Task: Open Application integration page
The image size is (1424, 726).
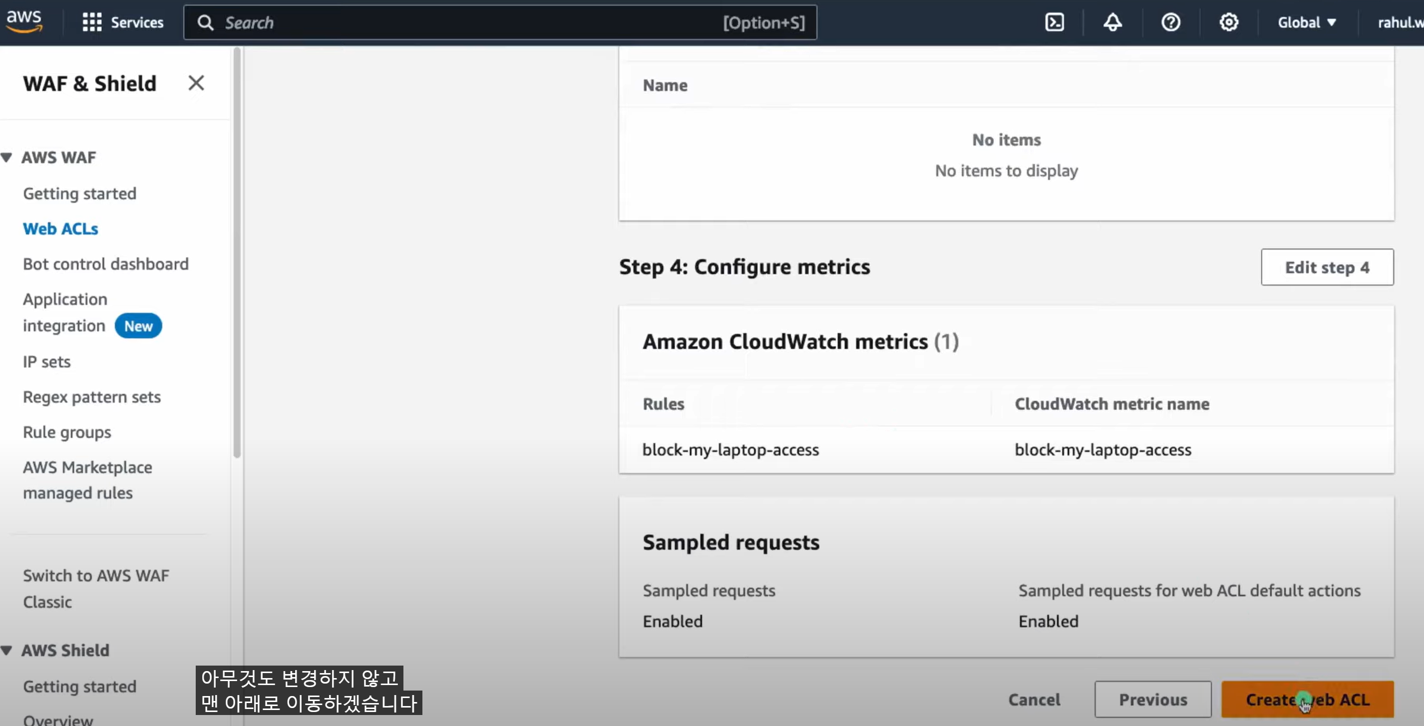Action: click(65, 313)
